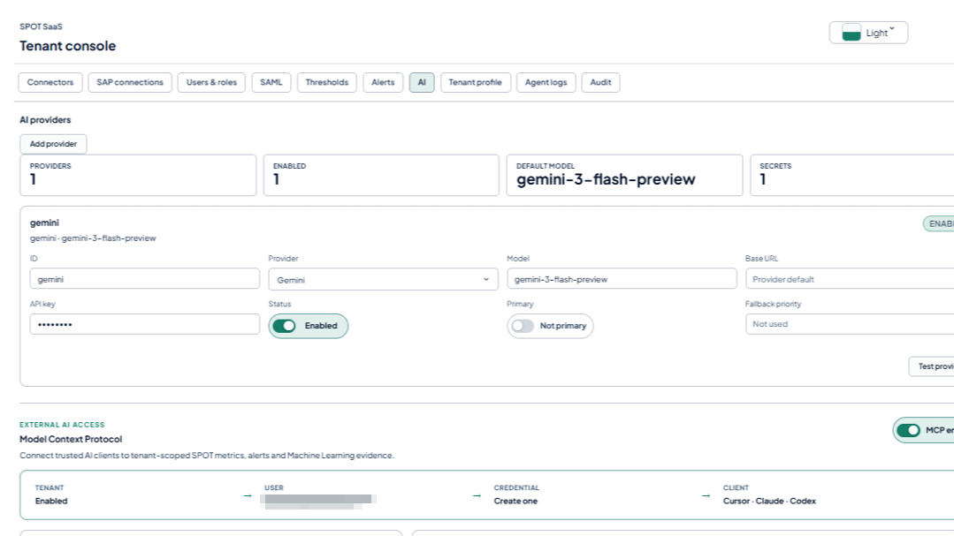The image size is (954, 536).
Task: Switch to SAP connections tab
Action: pos(130,82)
